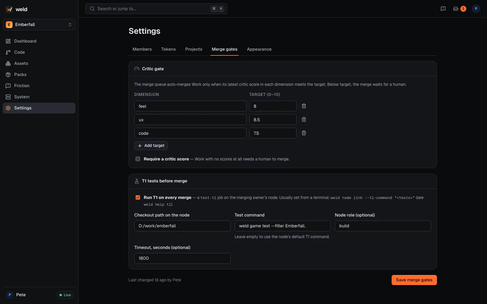The height and width of the screenshot is (304, 487).
Task: Click the Last changed 1d ago by Pete text
Action: pyautogui.click(x=155, y=280)
